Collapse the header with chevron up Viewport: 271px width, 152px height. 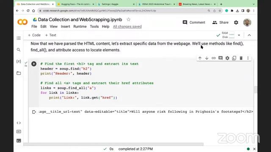(x=249, y=35)
